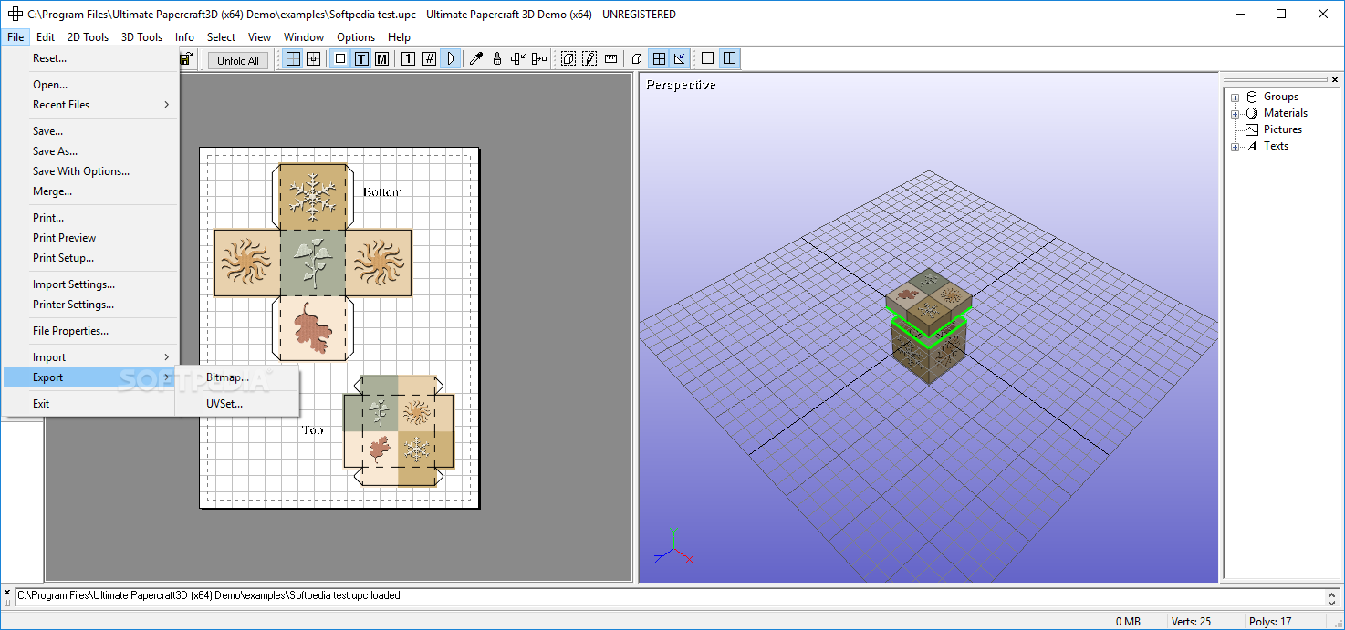Toggle the D-shaped flap icon
The height and width of the screenshot is (630, 1345).
(x=450, y=59)
